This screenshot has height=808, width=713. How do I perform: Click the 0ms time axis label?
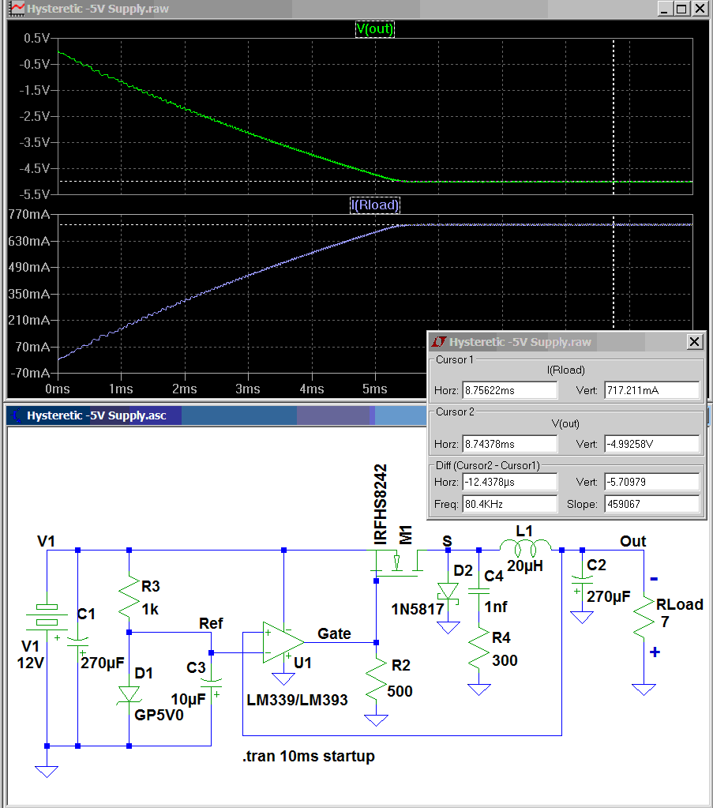[x=57, y=389]
